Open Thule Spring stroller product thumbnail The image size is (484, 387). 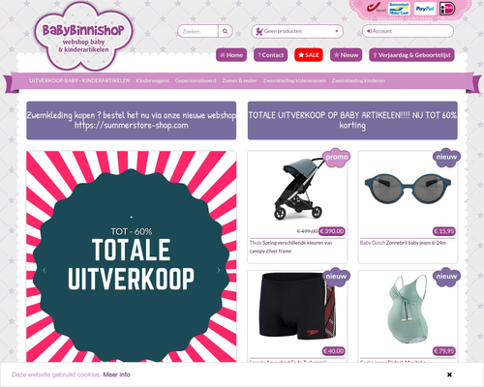298,191
